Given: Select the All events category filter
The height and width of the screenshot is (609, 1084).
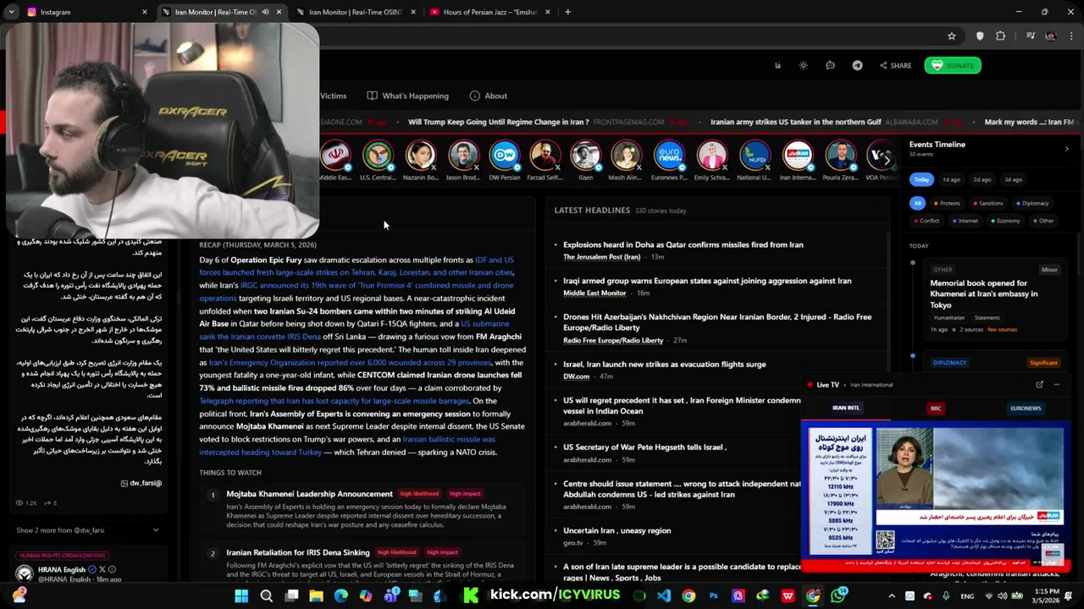Looking at the screenshot, I should pos(917,203).
